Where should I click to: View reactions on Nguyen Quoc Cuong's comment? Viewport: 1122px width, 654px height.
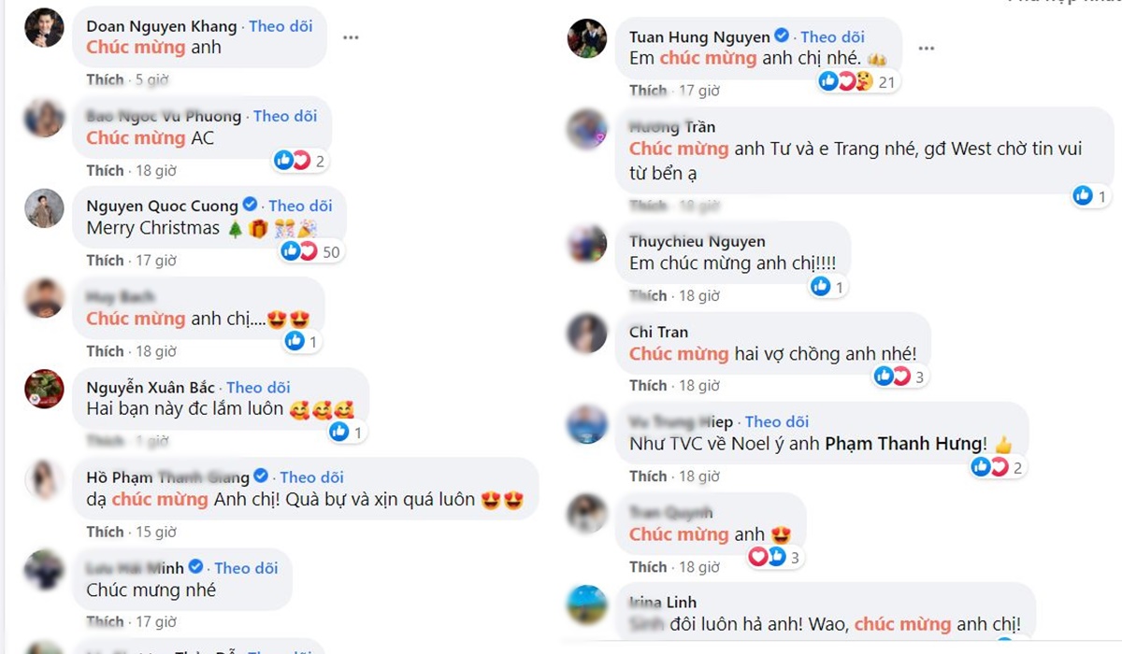pyautogui.click(x=310, y=250)
